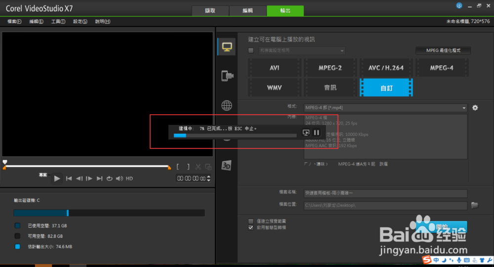494x267 pixels.
Task: Click the preview scrubber handle
Action: tap(5, 162)
